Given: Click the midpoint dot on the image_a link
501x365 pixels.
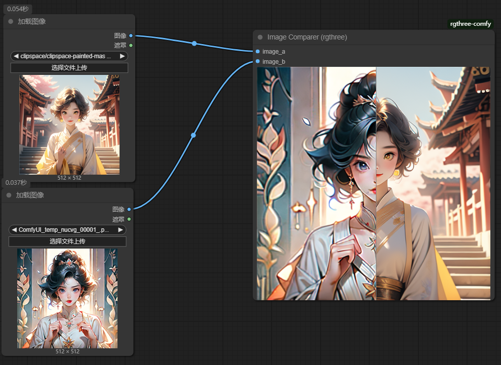Looking at the screenshot, I should [x=194, y=44].
